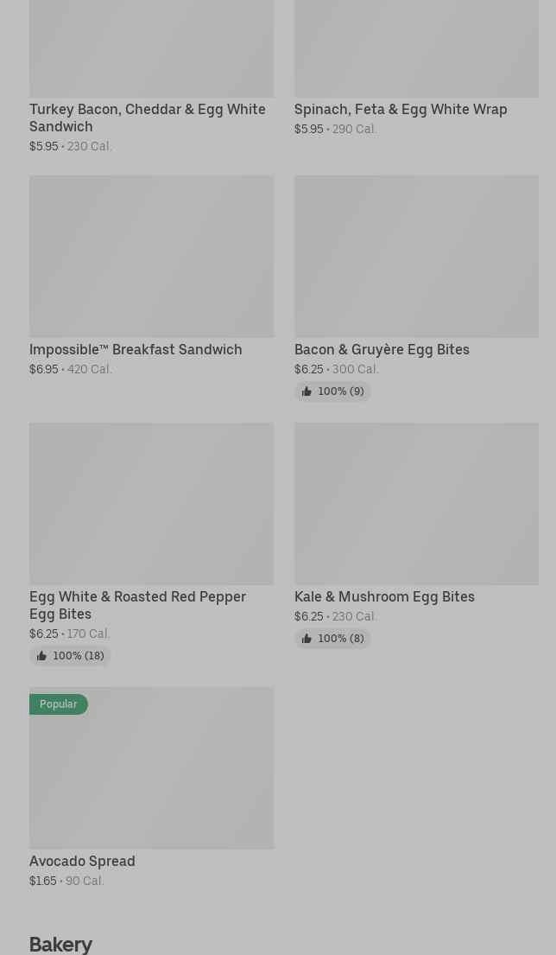Click thumbs-up icon on Kale & Mushroom Egg Bites

[x=306, y=639]
